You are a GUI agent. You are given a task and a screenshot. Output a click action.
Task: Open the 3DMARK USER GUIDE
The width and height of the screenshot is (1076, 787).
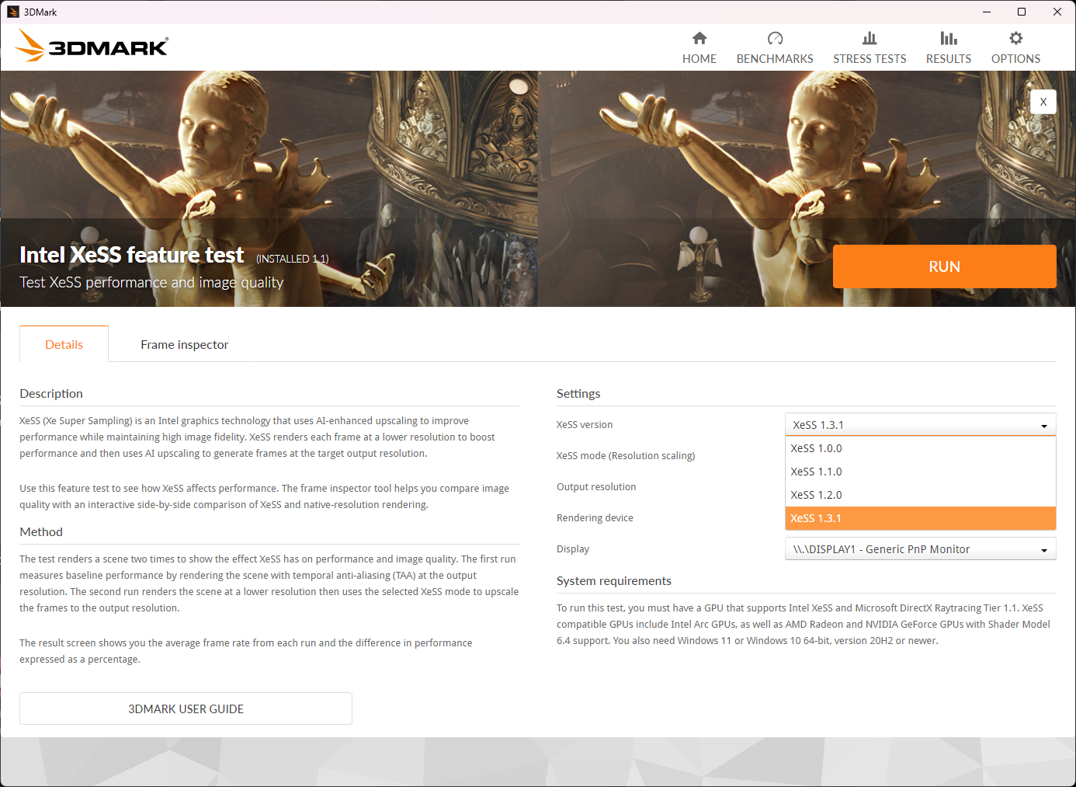(186, 709)
